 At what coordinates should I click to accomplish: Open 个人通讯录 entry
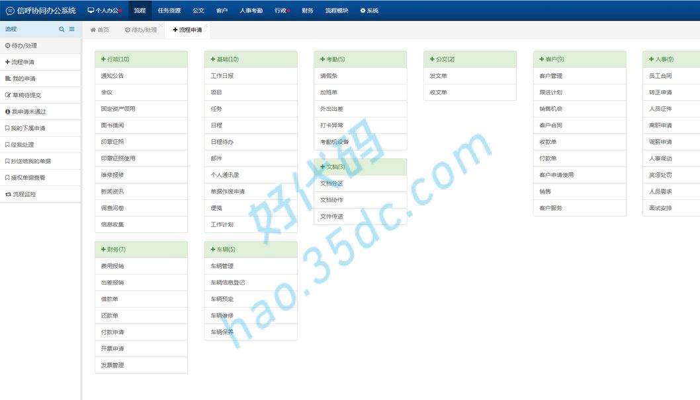pyautogui.click(x=251, y=175)
